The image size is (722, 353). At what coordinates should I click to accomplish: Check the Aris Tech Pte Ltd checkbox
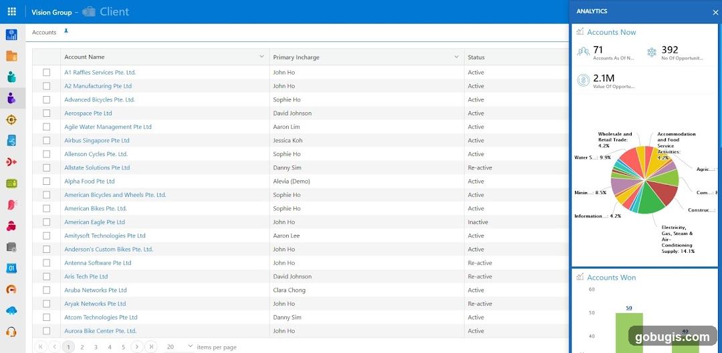pyautogui.click(x=47, y=276)
